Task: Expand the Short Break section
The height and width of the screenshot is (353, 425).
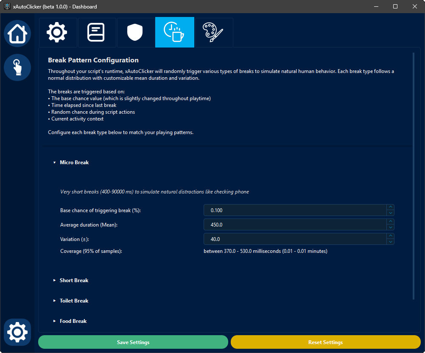Action: pos(74,280)
